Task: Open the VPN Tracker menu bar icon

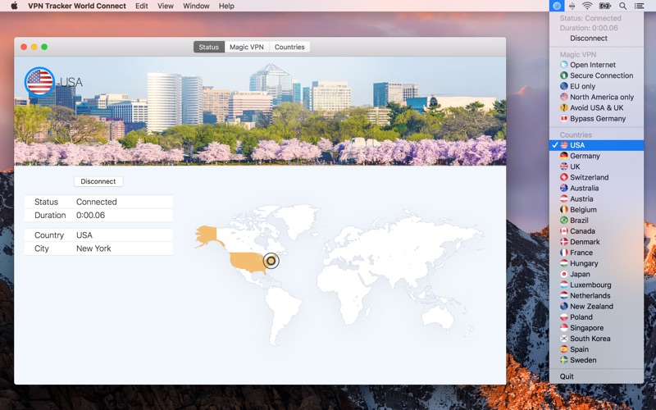Action: coord(557,6)
